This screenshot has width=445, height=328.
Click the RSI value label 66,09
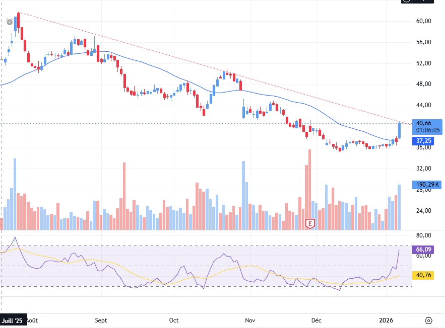point(423,250)
